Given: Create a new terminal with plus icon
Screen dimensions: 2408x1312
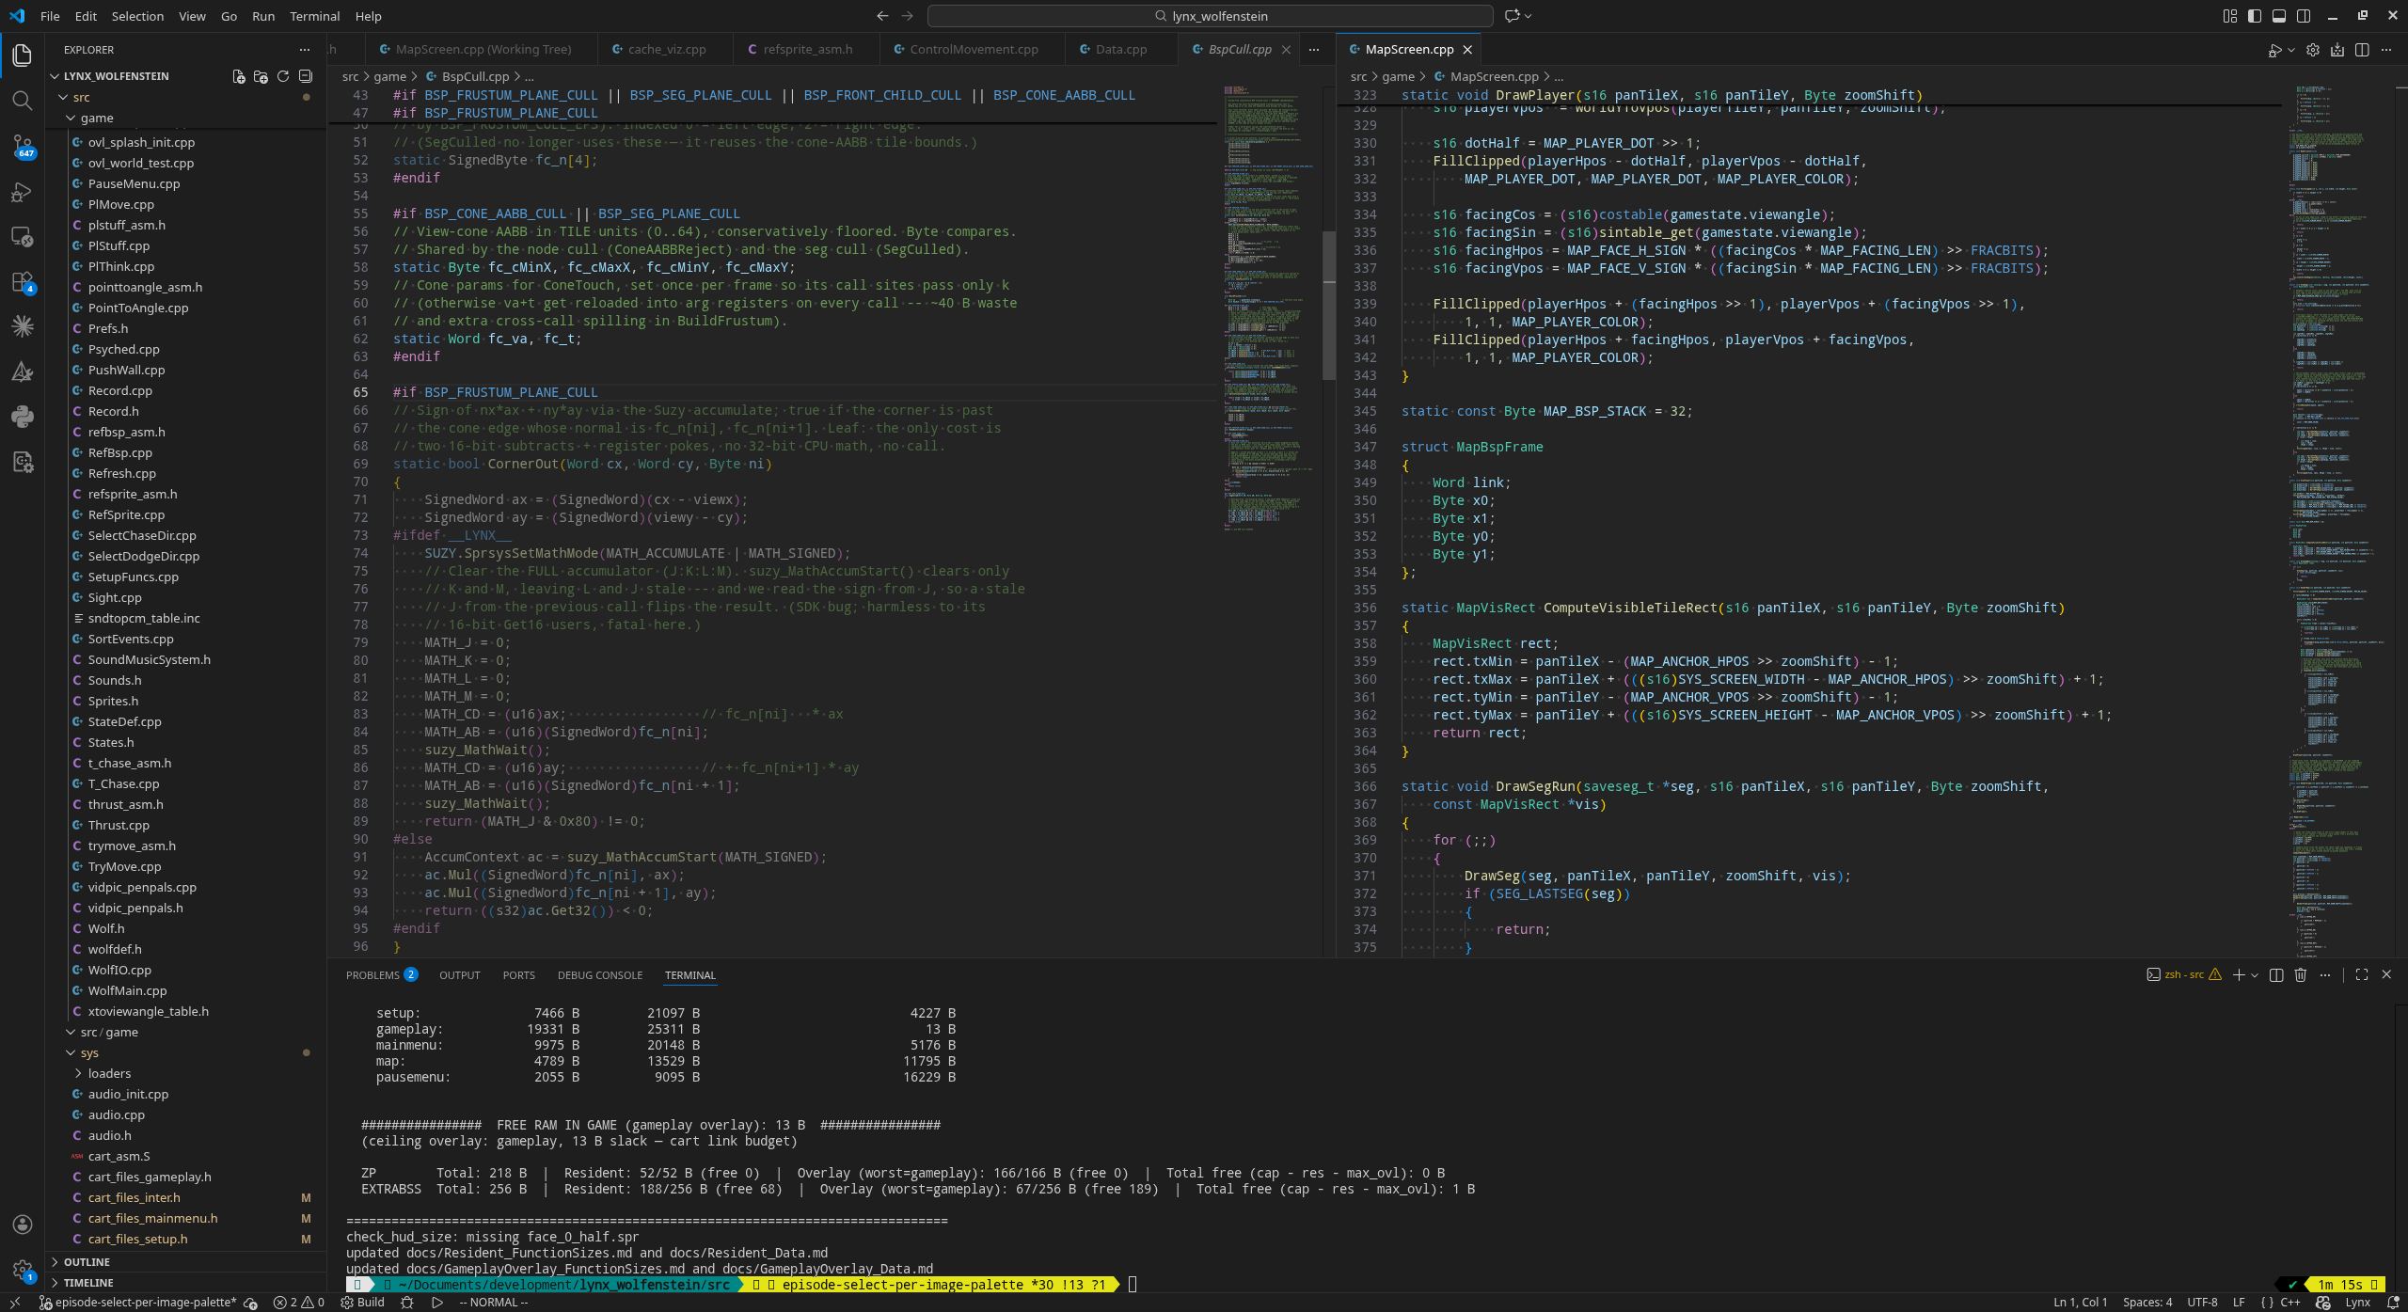Looking at the screenshot, I should pyautogui.click(x=2239, y=975).
